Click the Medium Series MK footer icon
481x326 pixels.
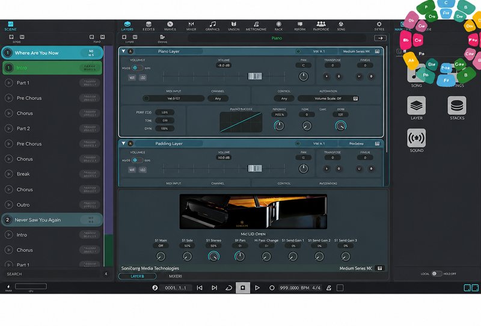point(380,268)
